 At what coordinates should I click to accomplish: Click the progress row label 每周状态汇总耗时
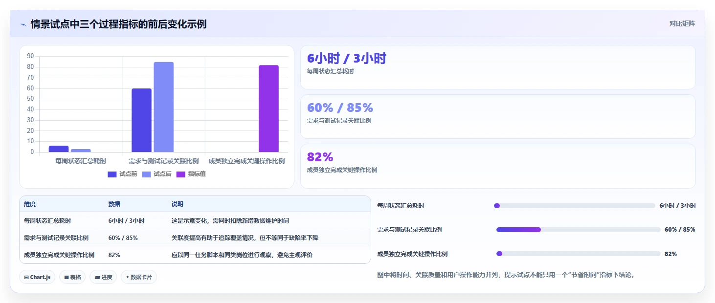[x=401, y=206]
